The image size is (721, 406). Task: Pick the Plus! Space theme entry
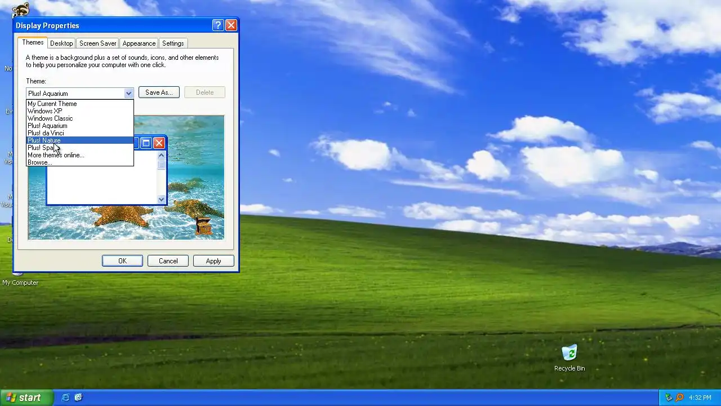tap(80, 148)
